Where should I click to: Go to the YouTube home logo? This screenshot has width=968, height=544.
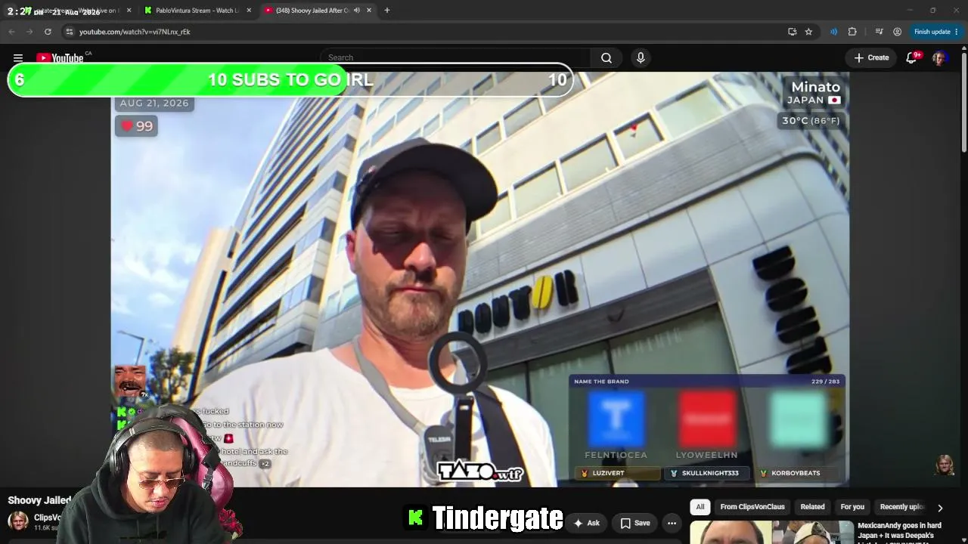60,58
